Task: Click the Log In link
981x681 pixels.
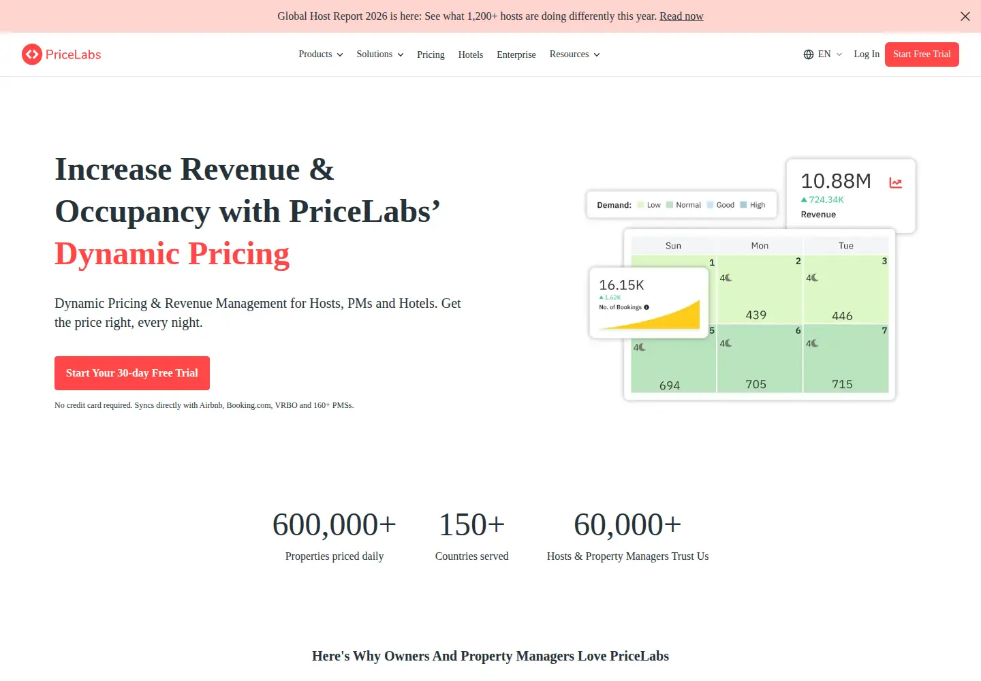Action: pyautogui.click(x=867, y=54)
